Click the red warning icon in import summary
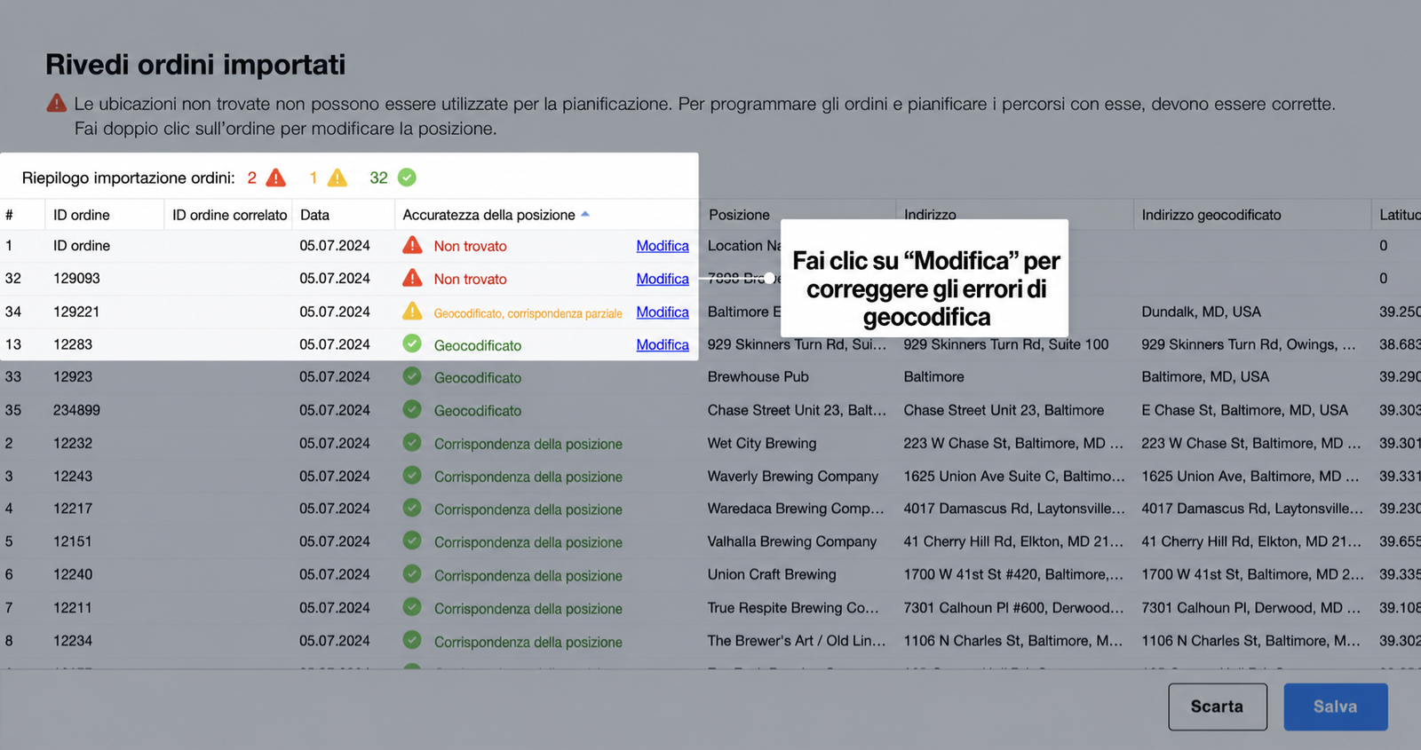Viewport: 1421px width, 750px height. coord(276,178)
